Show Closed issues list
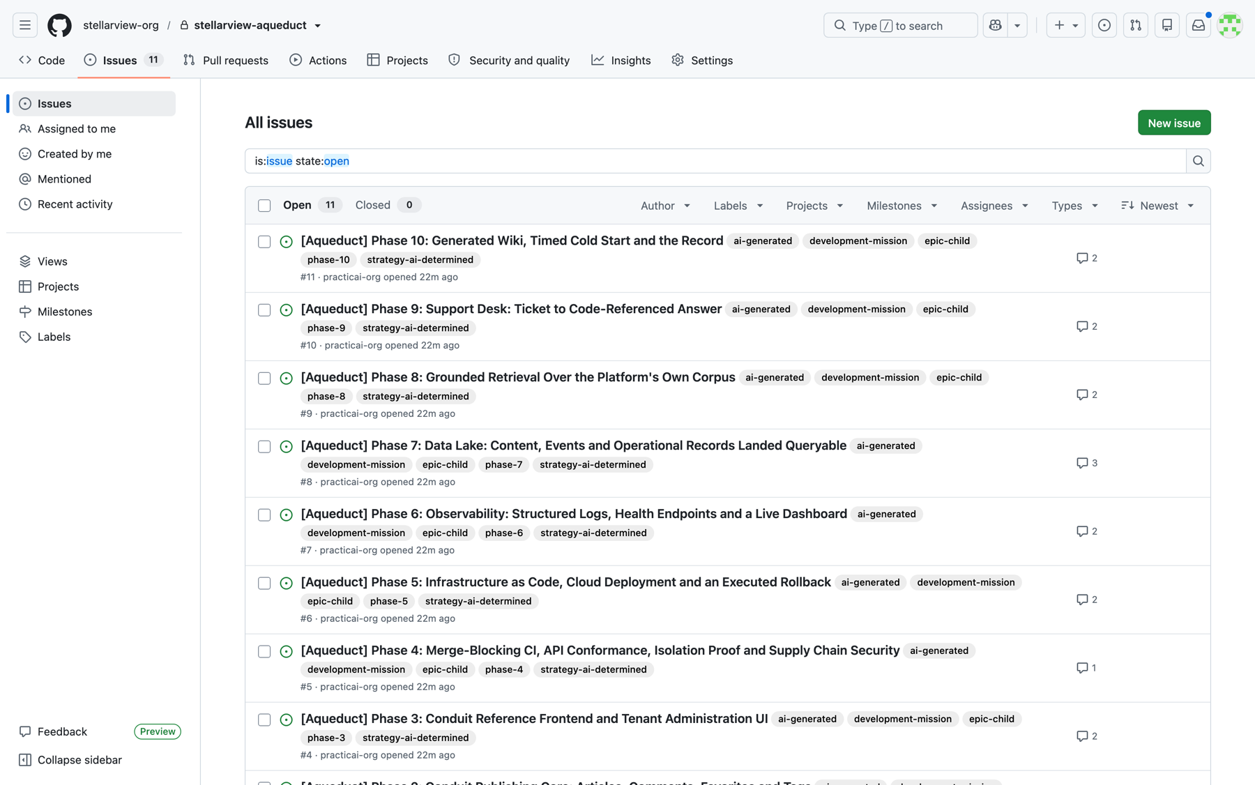The width and height of the screenshot is (1255, 785). point(388,205)
